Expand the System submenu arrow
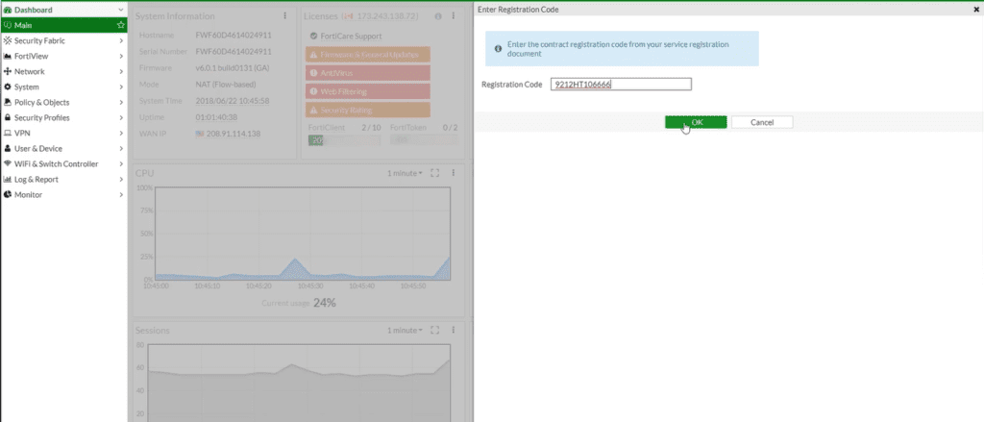Image resolution: width=984 pixels, height=422 pixels. (121, 87)
